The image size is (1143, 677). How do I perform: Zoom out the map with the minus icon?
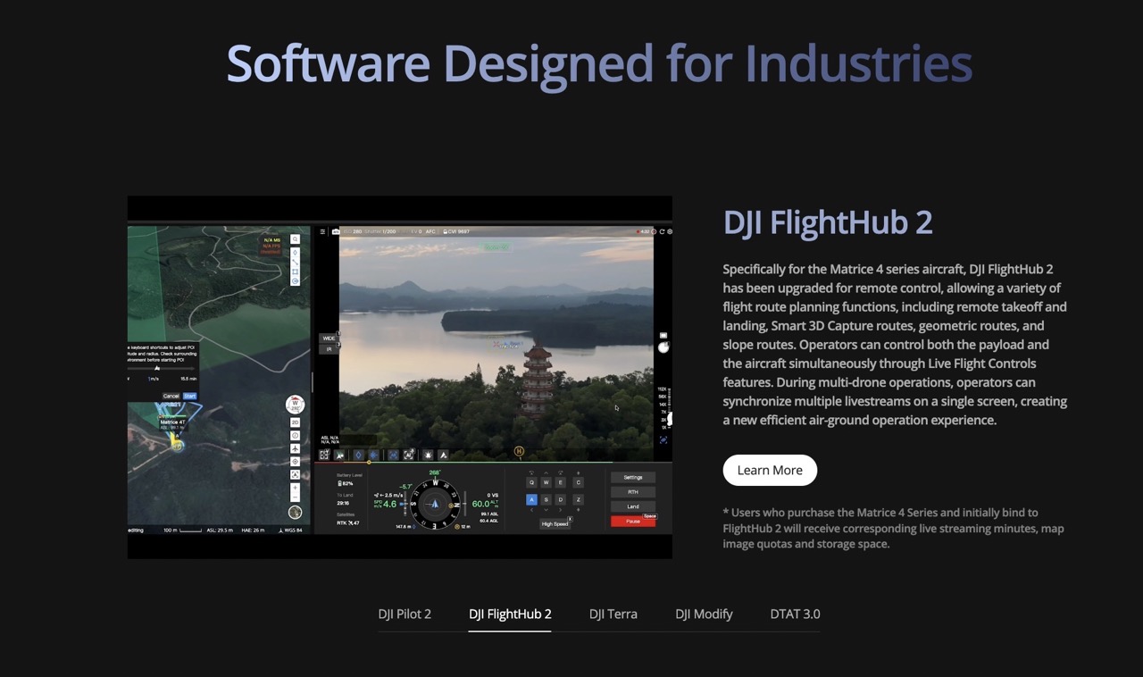click(295, 497)
